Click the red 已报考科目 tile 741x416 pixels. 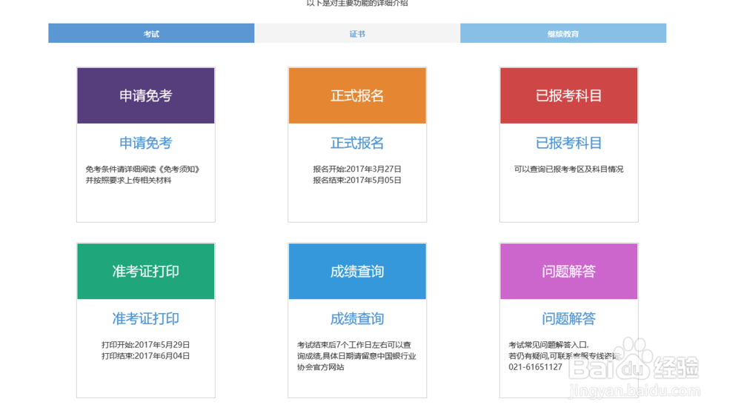(568, 95)
